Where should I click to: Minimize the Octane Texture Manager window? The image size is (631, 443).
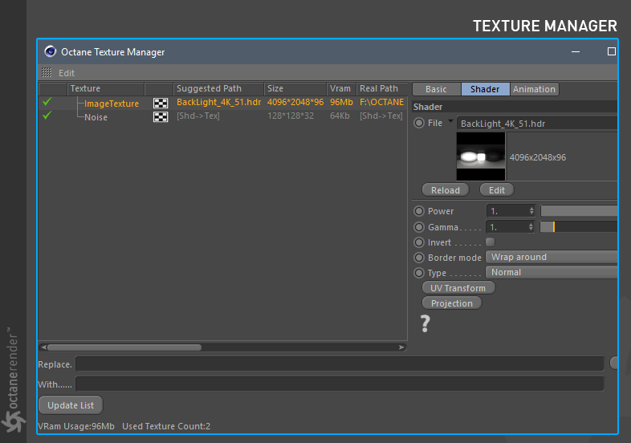pyautogui.click(x=576, y=51)
